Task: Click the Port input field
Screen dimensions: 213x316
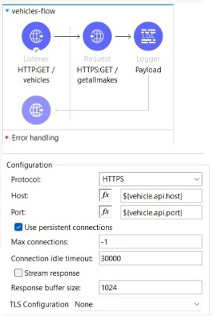Action: [x=161, y=212]
